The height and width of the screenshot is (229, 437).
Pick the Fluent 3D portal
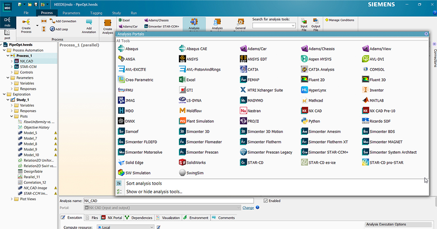click(x=374, y=80)
